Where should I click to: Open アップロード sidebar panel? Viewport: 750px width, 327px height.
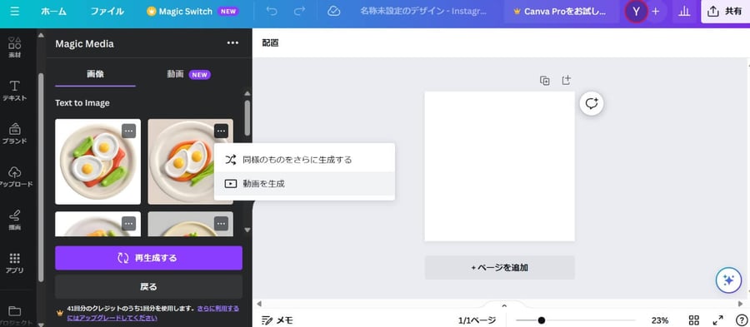15,176
